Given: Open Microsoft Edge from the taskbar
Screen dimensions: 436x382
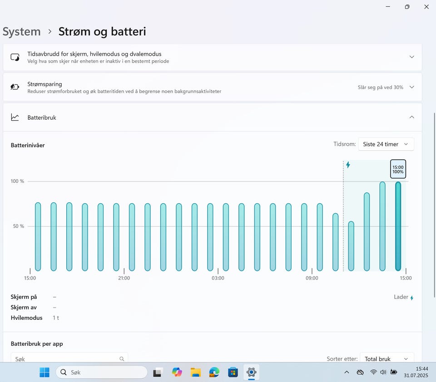Looking at the screenshot, I should tap(214, 372).
